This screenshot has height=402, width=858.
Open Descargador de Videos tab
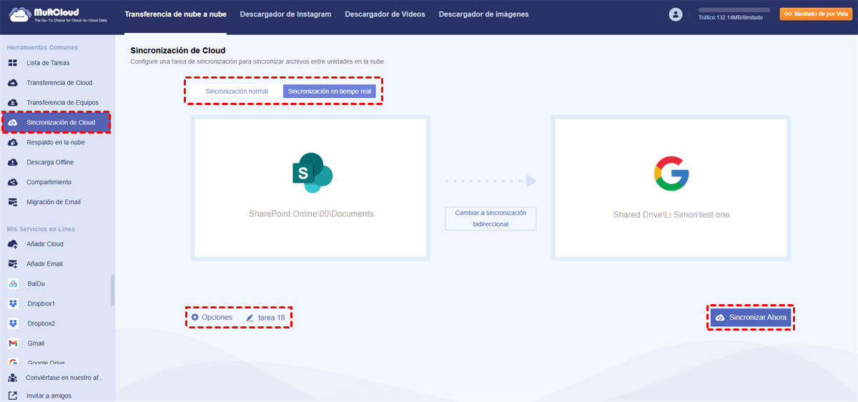tap(385, 14)
